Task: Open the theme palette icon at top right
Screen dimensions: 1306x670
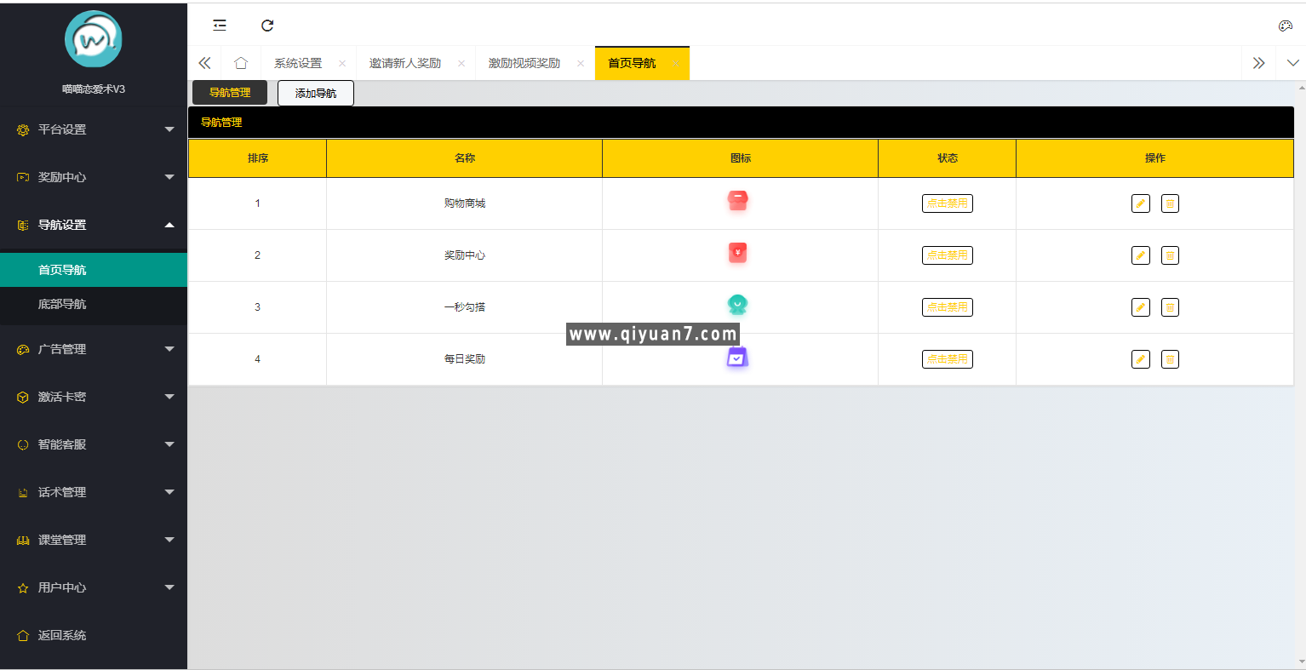Action: [x=1286, y=26]
